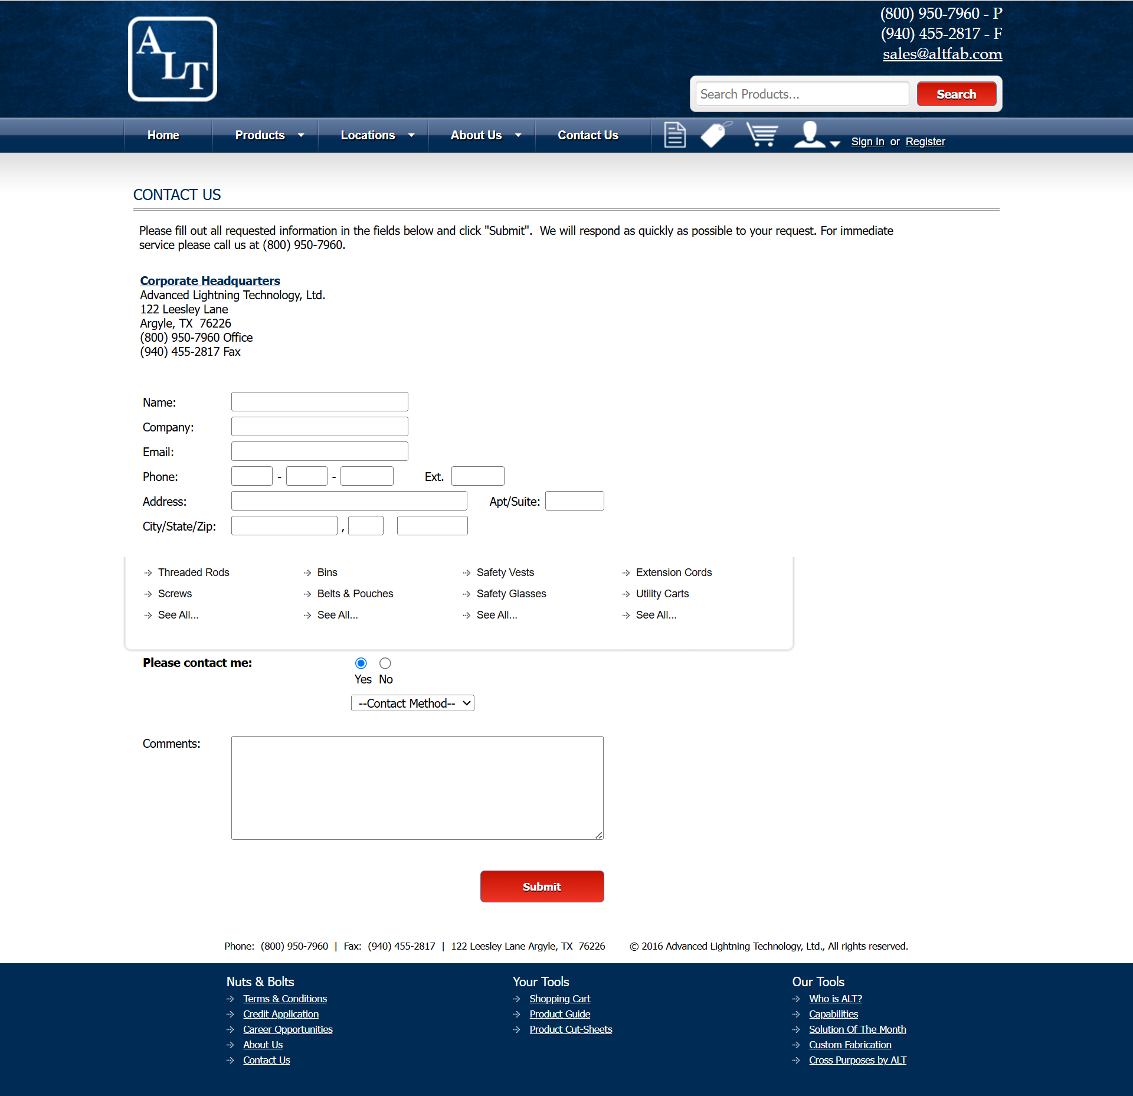The width and height of the screenshot is (1133, 1096).
Task: Follow the Sign In link
Action: tap(867, 142)
